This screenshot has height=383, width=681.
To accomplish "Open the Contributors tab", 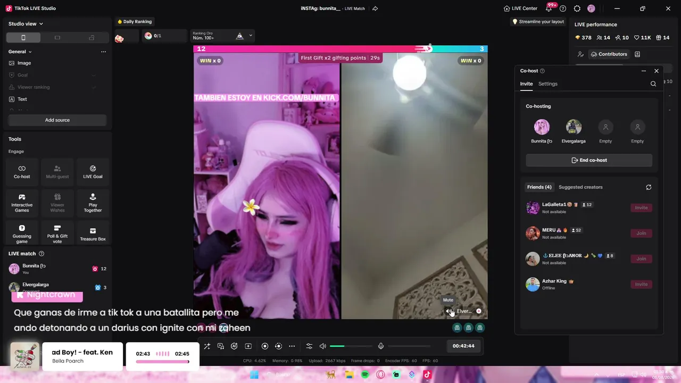I will click(609, 54).
